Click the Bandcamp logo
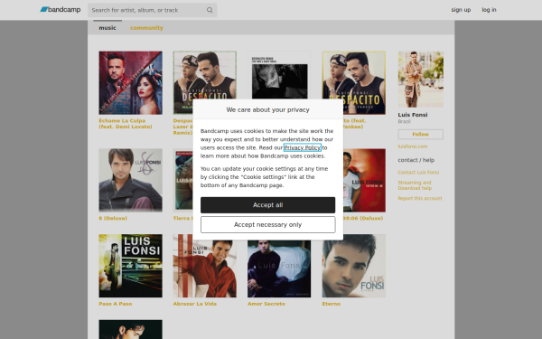 pos(61,10)
